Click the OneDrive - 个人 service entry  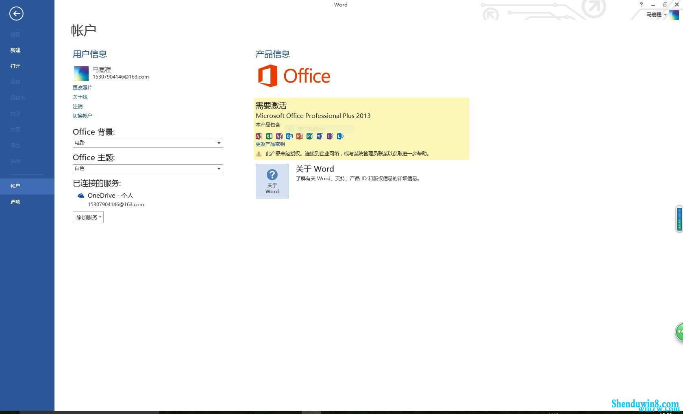[111, 196]
